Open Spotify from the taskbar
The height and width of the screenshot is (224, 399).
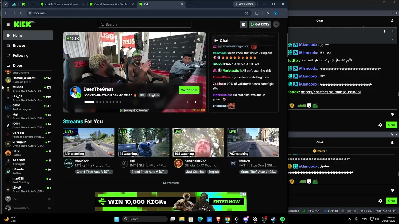coord(282,219)
